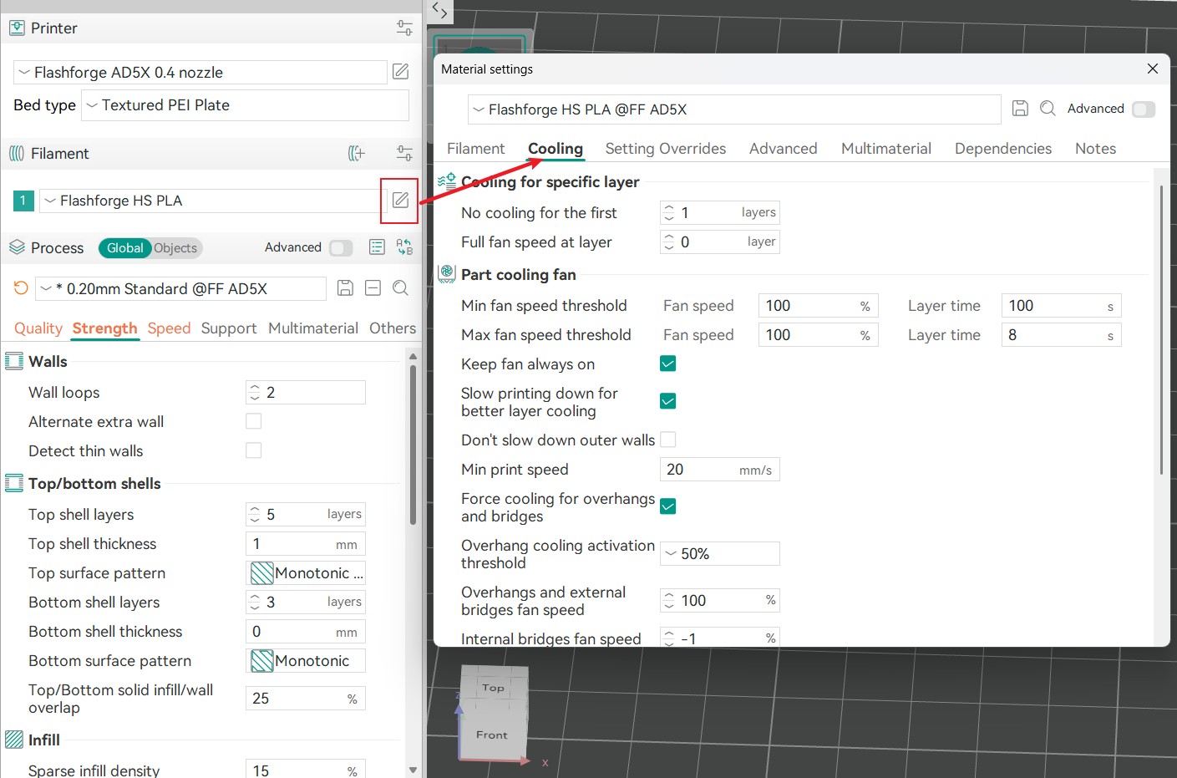Open the Speed process tab
The width and height of the screenshot is (1177, 778).
click(x=169, y=328)
